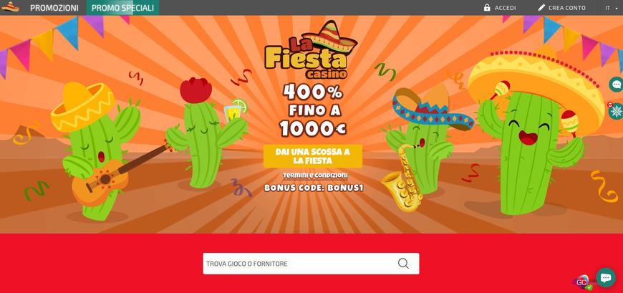This screenshot has height=293, width=623.
Task: Click the La Fiesta casino banner logo
Action: coord(311,49)
